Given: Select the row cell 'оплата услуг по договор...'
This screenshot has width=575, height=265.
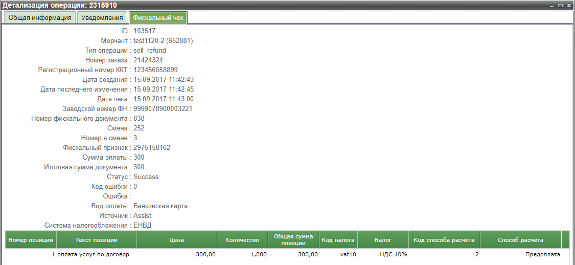Looking at the screenshot, I should (x=96, y=254).
